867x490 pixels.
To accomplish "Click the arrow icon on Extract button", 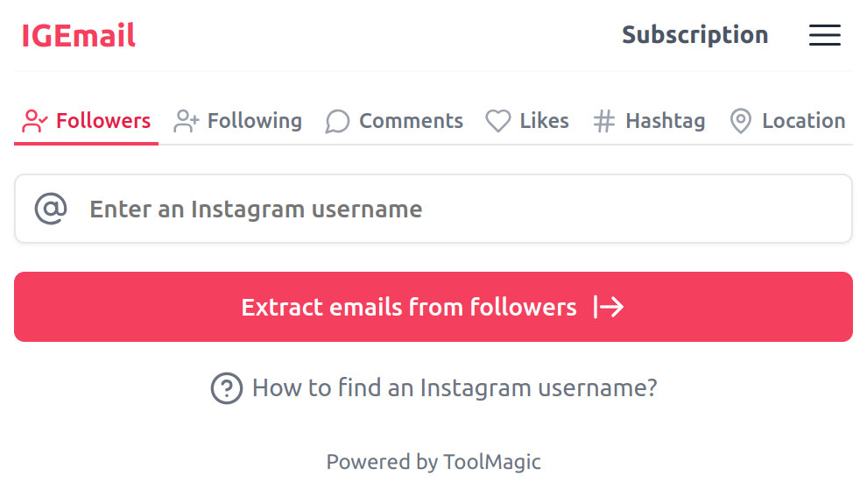I will (609, 307).
